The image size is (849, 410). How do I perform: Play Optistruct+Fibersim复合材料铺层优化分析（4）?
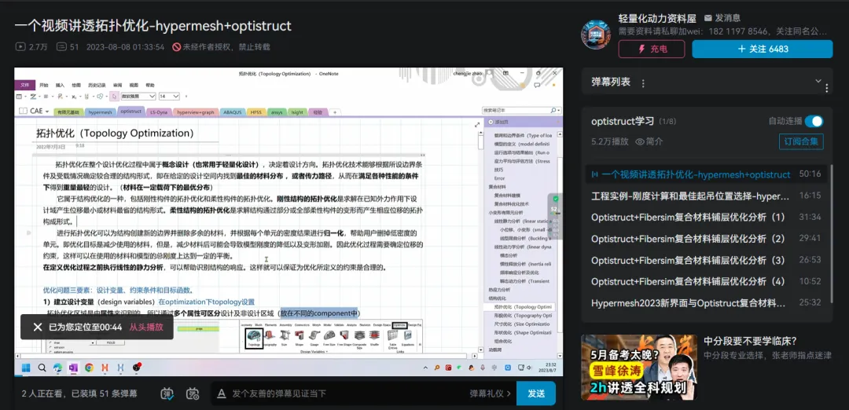tap(707, 281)
